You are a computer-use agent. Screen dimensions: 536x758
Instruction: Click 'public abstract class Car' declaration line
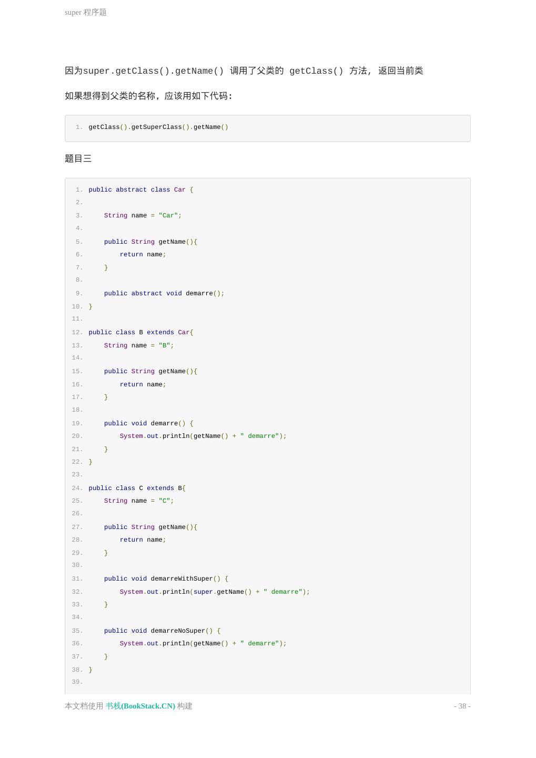140,189
